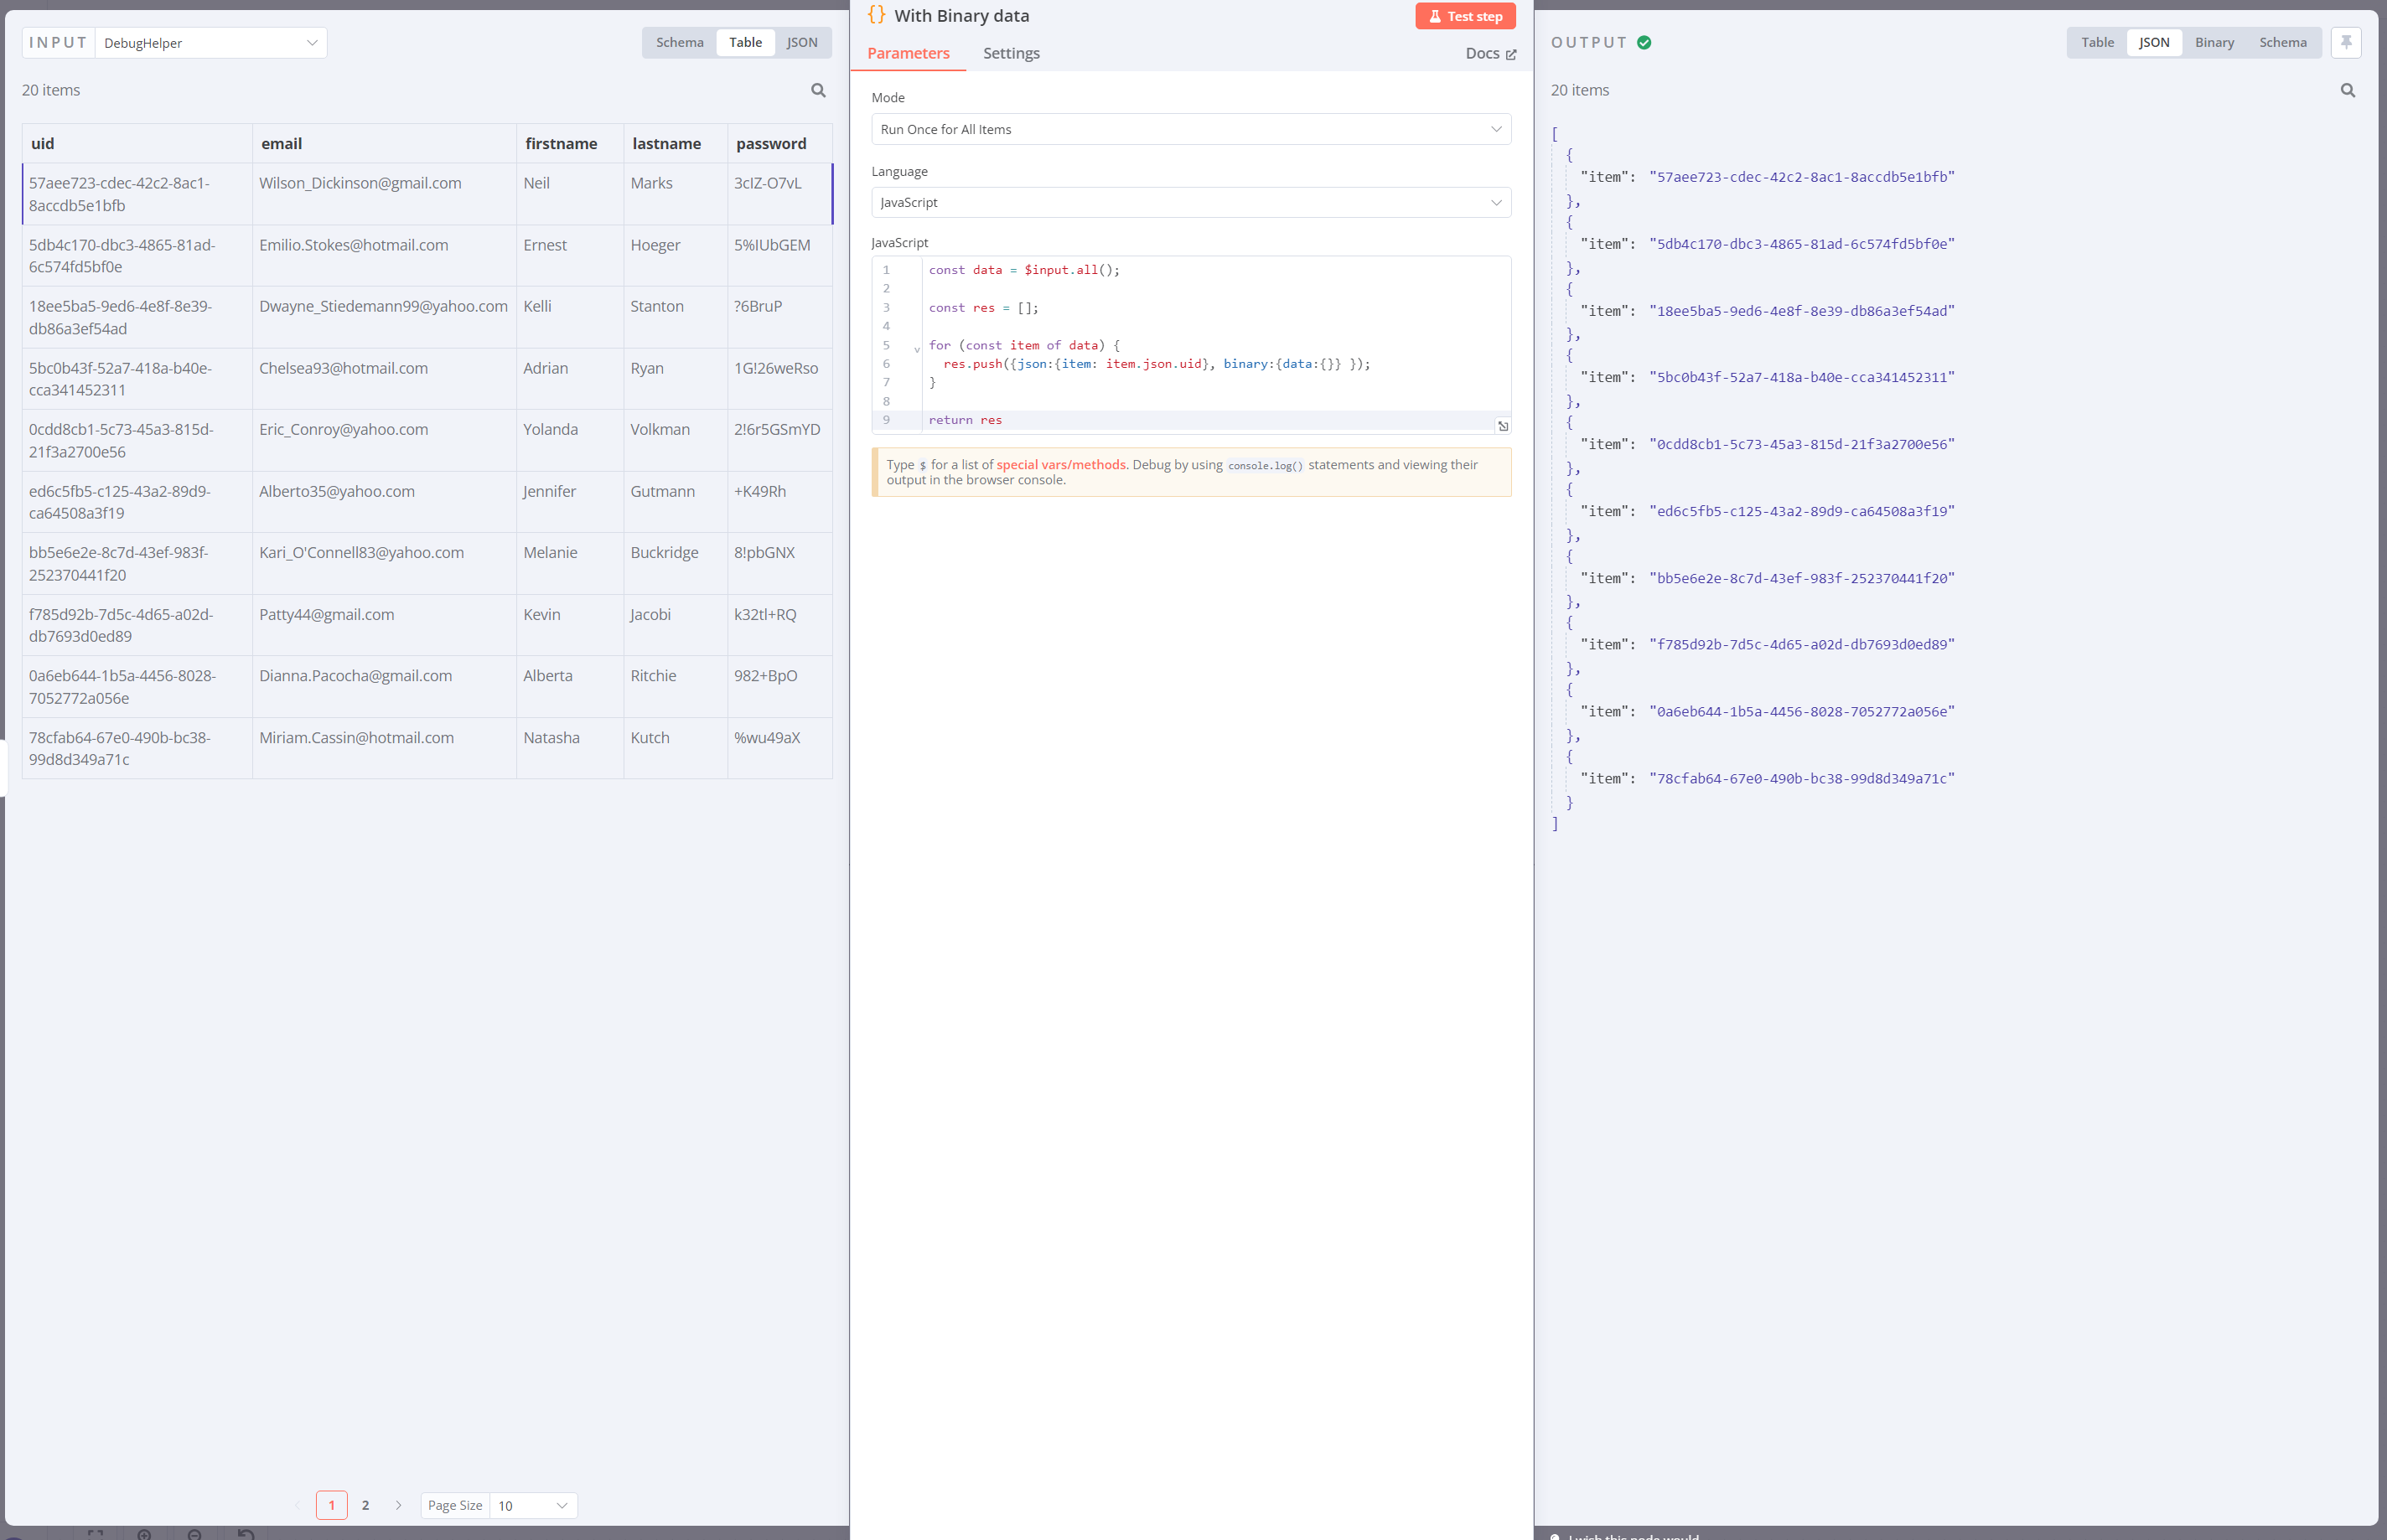The height and width of the screenshot is (1540, 2387).
Task: Pin the output data with pin icon
Action: pyautogui.click(x=2345, y=42)
